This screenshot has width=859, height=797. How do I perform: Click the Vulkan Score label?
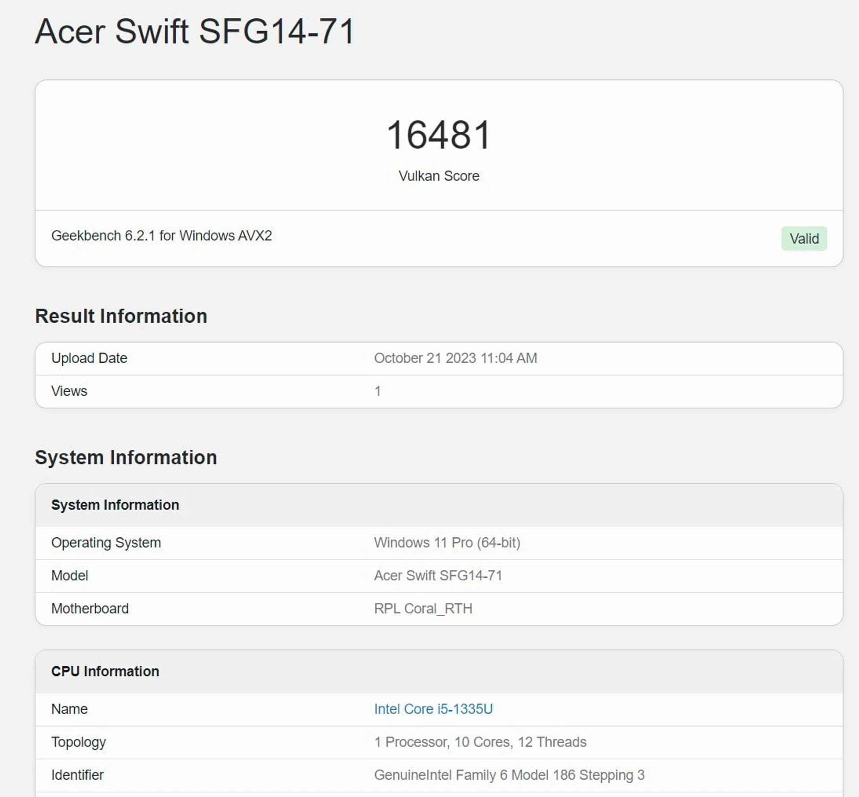(439, 176)
